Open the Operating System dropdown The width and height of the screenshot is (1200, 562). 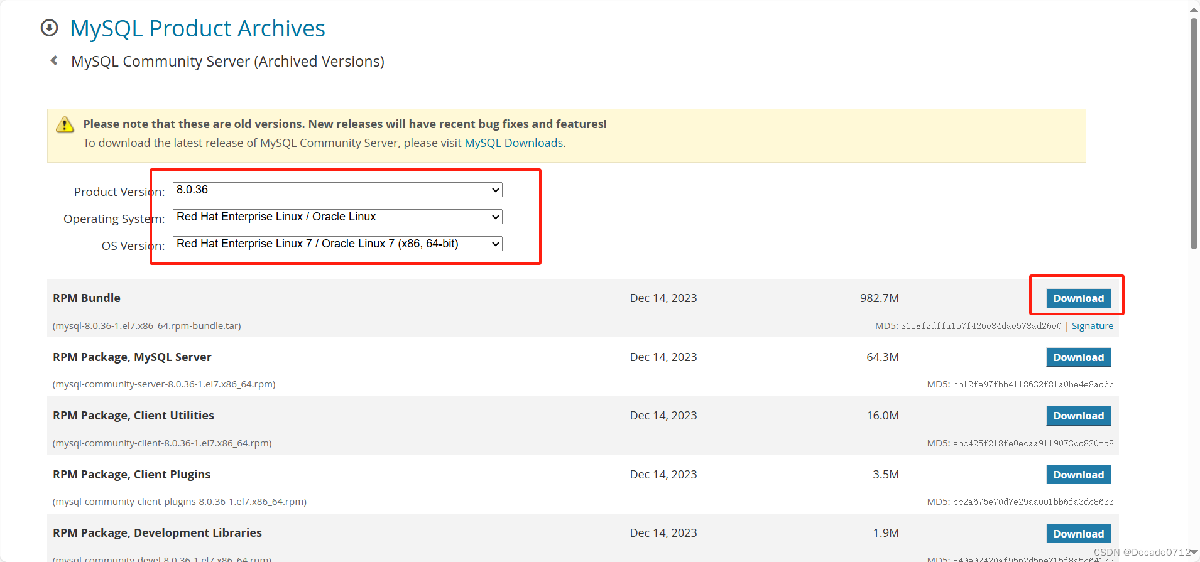pyautogui.click(x=337, y=217)
